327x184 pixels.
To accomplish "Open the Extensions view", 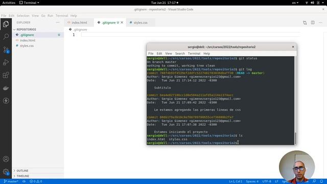I will [6, 75].
